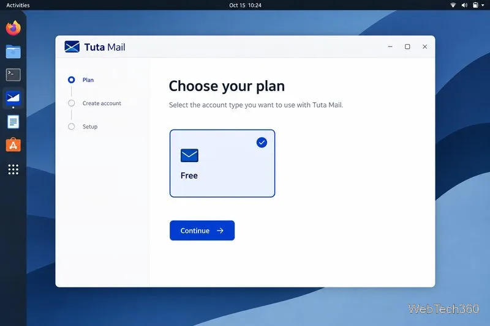The image size is (490, 326).
Task: Show all applications grid
Action: coord(13,169)
